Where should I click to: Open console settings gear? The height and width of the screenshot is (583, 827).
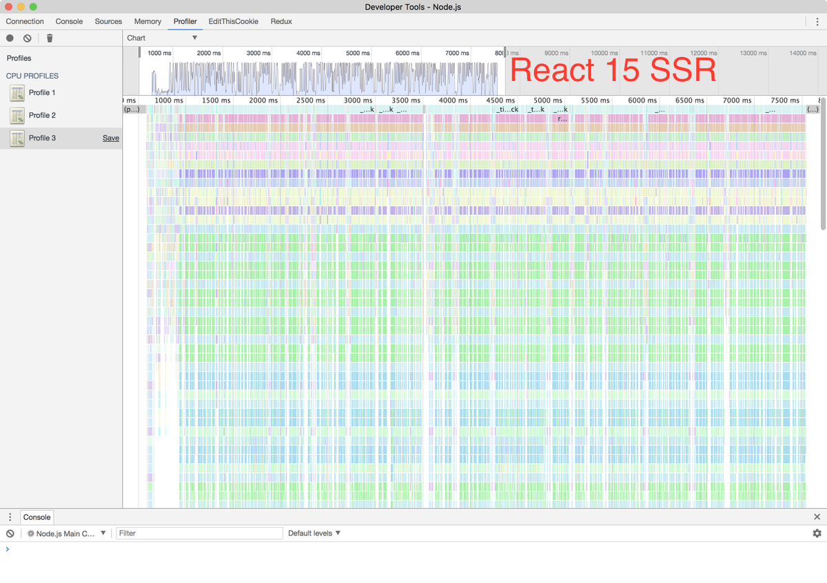[x=817, y=533]
